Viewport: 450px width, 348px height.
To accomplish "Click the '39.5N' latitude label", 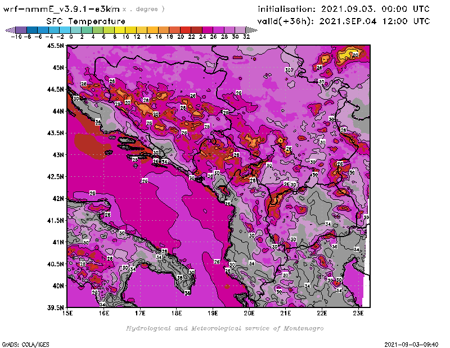I will coord(56,308).
